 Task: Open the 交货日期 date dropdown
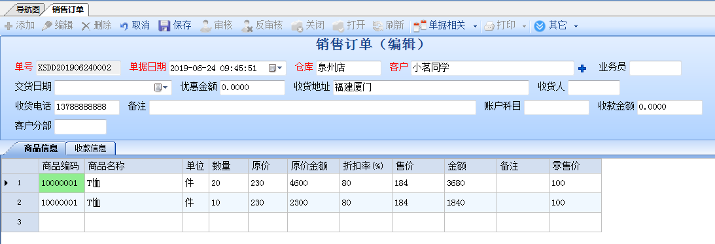161,87
